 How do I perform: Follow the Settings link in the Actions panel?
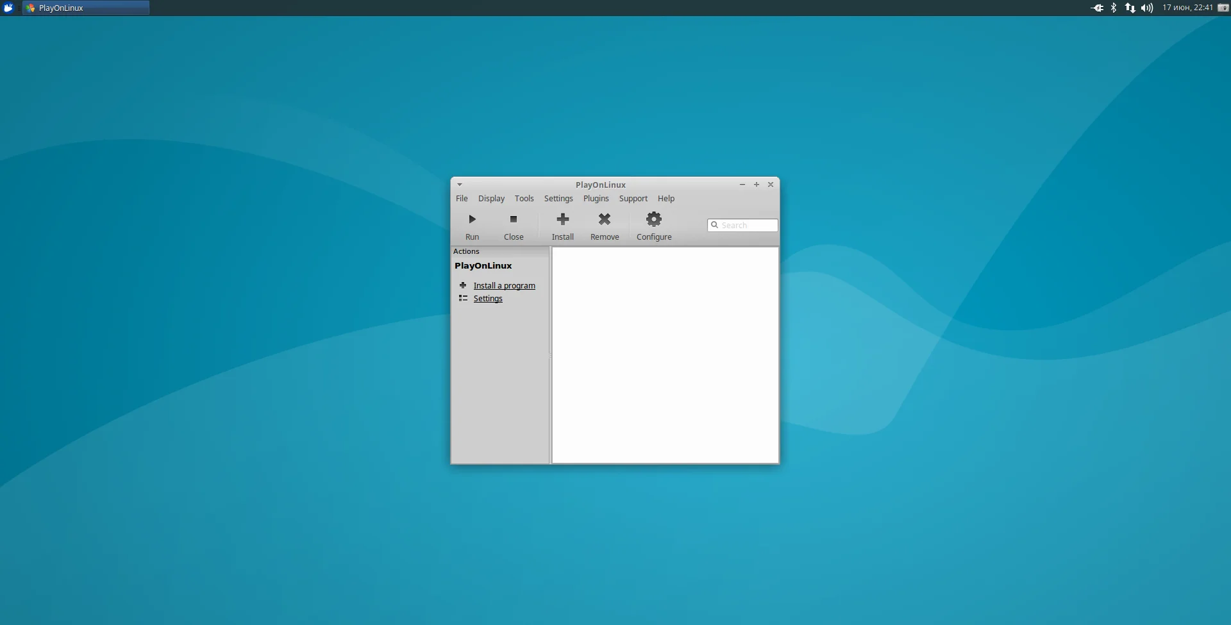coord(488,299)
